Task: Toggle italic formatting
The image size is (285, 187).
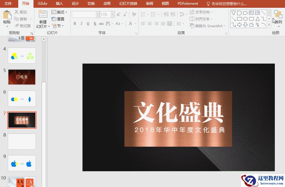Action: coord(81,24)
